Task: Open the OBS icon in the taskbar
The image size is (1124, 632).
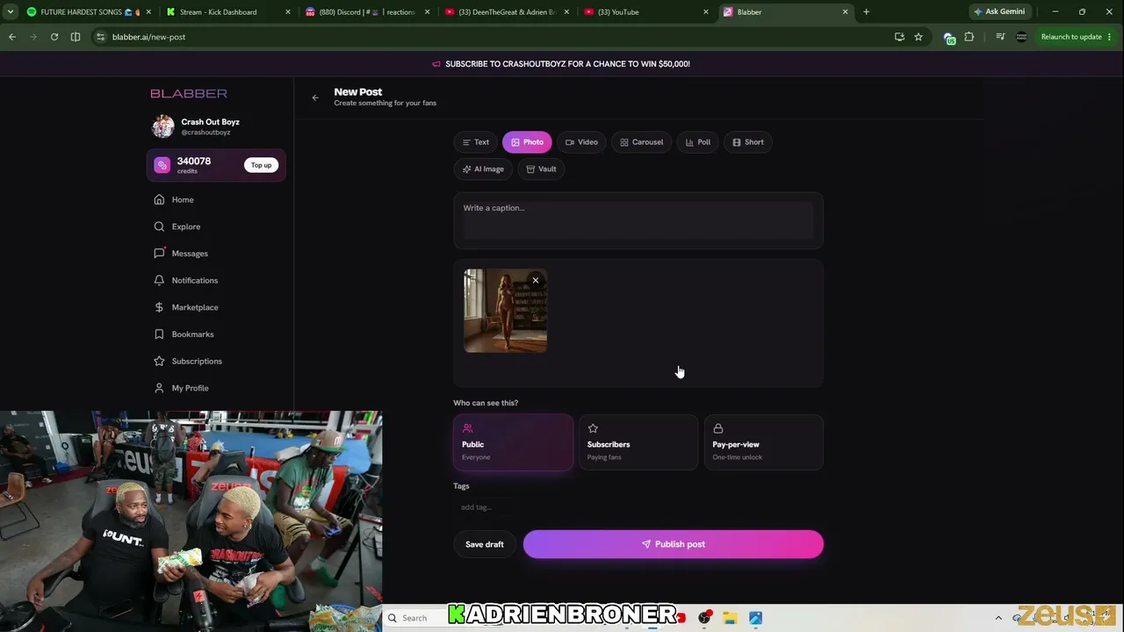Action: 704,618
